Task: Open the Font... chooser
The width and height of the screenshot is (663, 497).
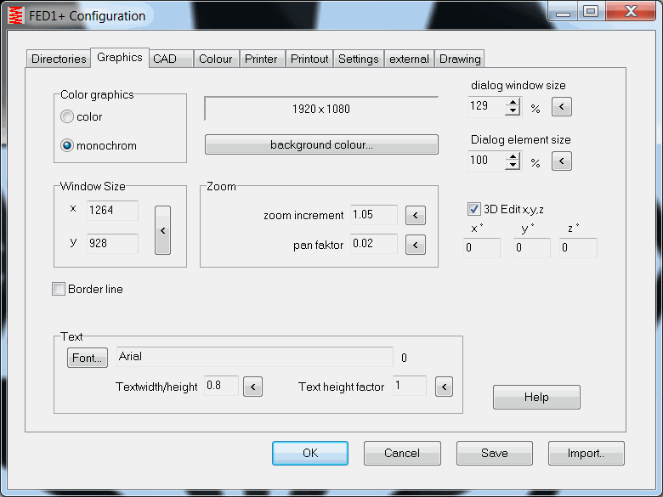Action: [88, 358]
